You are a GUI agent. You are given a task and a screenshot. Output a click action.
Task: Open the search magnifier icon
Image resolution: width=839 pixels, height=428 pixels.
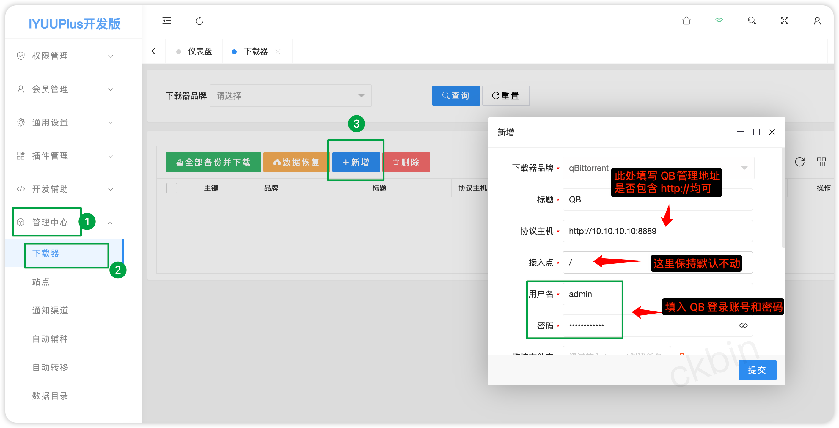tap(752, 21)
